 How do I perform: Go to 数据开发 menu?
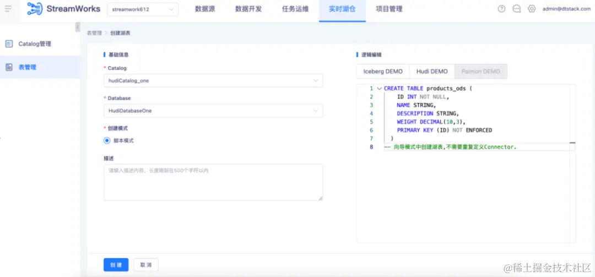pyautogui.click(x=248, y=9)
